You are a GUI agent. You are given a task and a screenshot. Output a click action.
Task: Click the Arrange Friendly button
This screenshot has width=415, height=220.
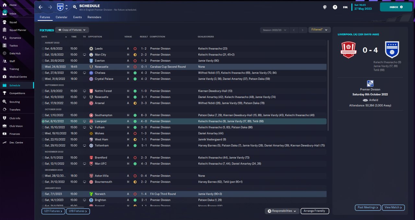click(314, 211)
